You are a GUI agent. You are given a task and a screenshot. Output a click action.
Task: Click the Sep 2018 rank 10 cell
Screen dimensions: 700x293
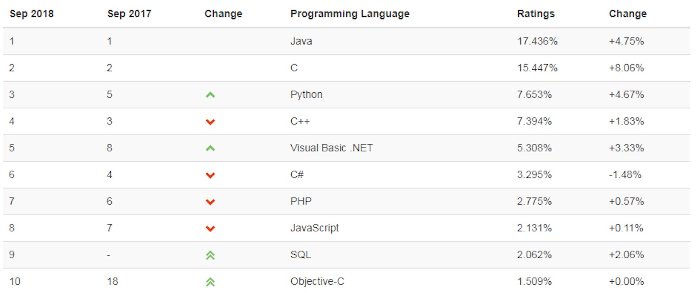pyautogui.click(x=15, y=281)
